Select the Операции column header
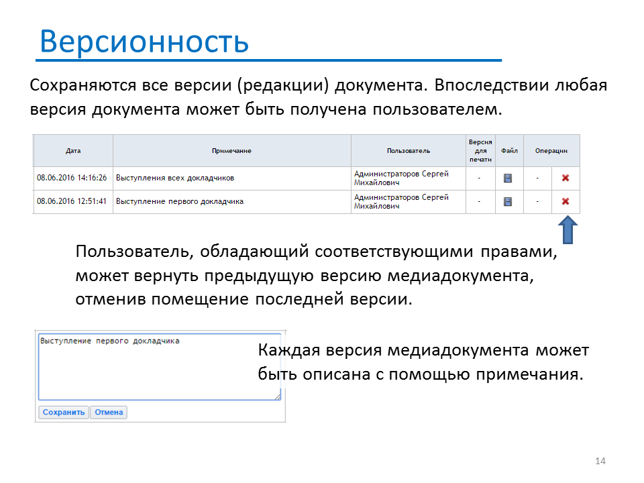This screenshot has height=483, width=644. point(551,151)
